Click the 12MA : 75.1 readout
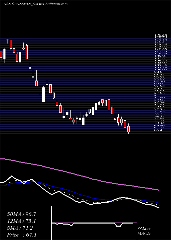Screen dimensions: 171x240 [21, 221]
